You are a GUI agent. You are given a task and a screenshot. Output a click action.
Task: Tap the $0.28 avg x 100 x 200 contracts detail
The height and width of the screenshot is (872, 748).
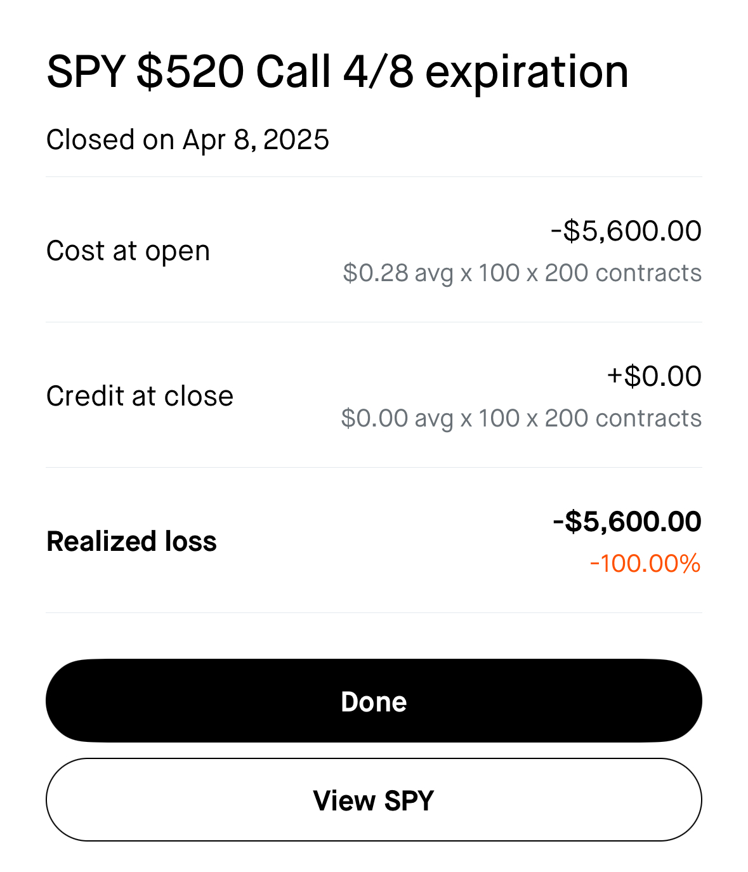(522, 273)
